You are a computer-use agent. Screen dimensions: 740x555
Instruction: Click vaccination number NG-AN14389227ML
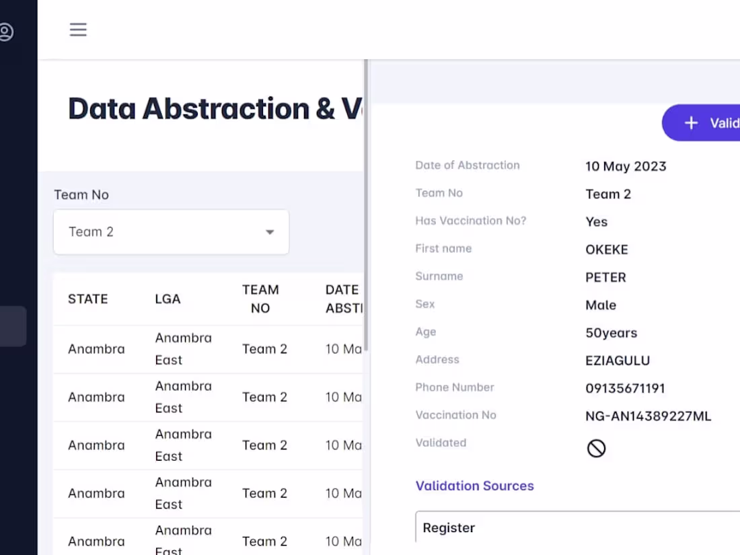(x=648, y=416)
